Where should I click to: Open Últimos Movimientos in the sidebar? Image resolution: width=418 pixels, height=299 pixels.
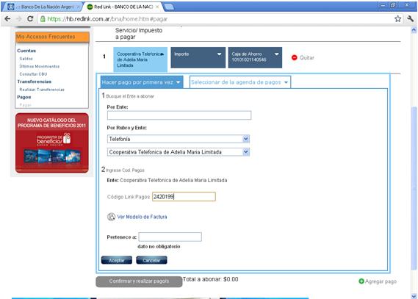coord(40,66)
